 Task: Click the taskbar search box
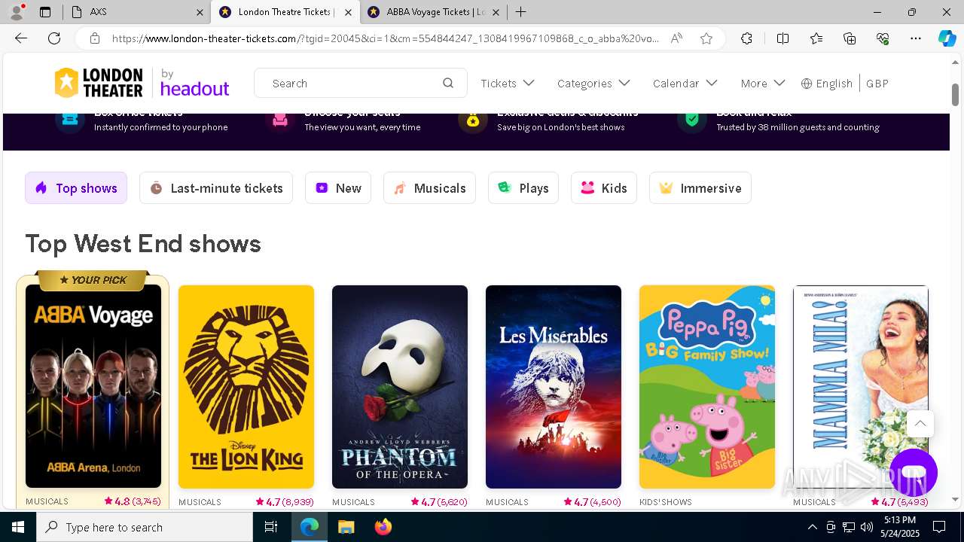(x=145, y=527)
